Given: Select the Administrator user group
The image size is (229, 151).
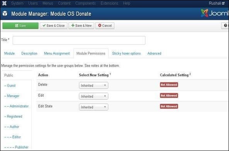Looking at the screenshot, I should 17,106.
